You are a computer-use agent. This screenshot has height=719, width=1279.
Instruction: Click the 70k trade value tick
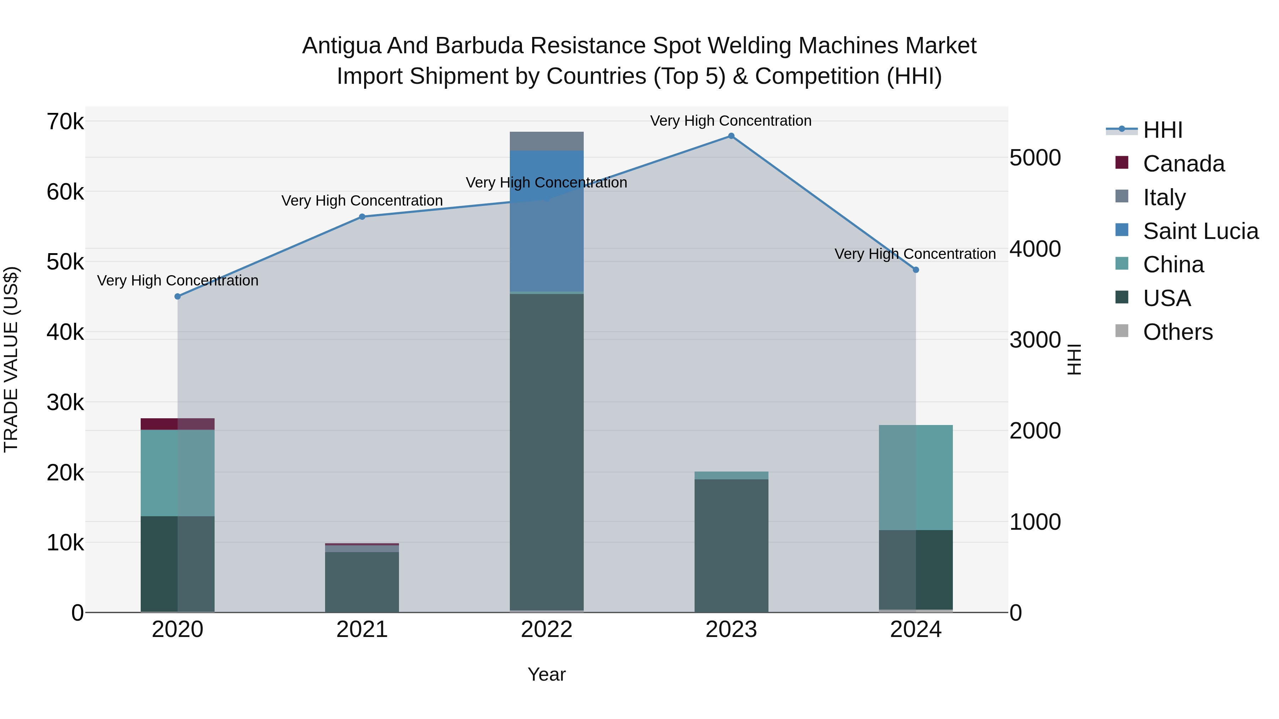[65, 121]
